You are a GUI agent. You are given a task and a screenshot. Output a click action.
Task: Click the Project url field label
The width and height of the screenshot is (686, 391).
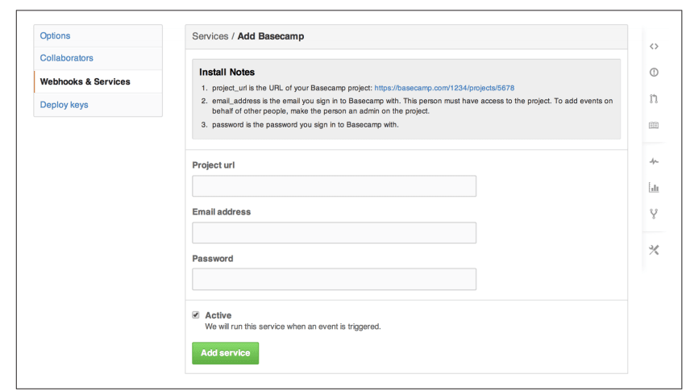coord(214,165)
